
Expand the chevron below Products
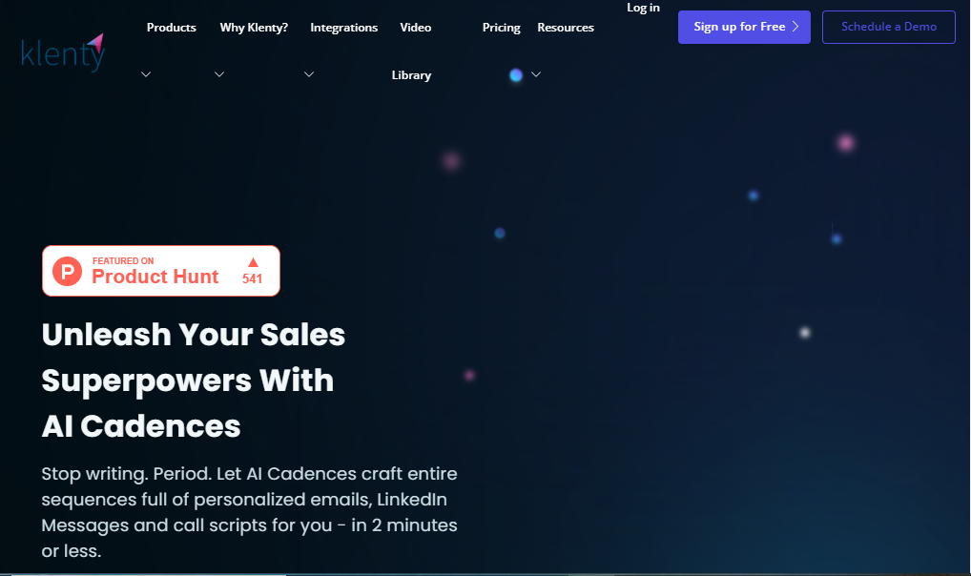pyautogui.click(x=146, y=75)
